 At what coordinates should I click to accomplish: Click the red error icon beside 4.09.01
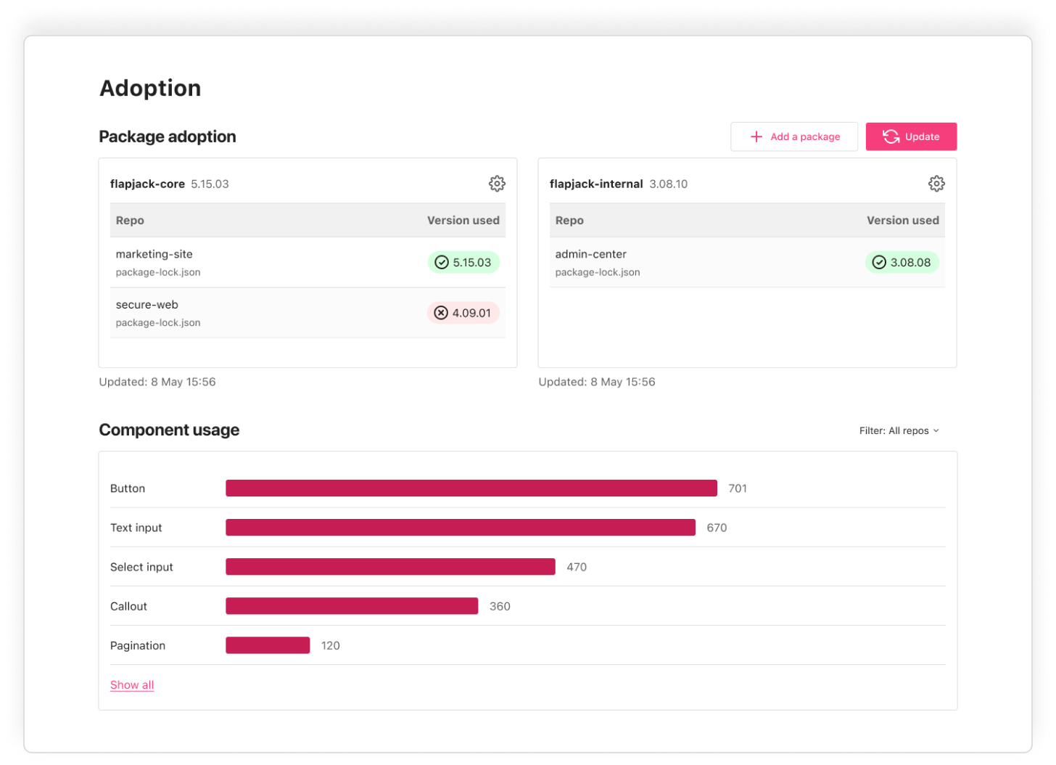click(442, 313)
